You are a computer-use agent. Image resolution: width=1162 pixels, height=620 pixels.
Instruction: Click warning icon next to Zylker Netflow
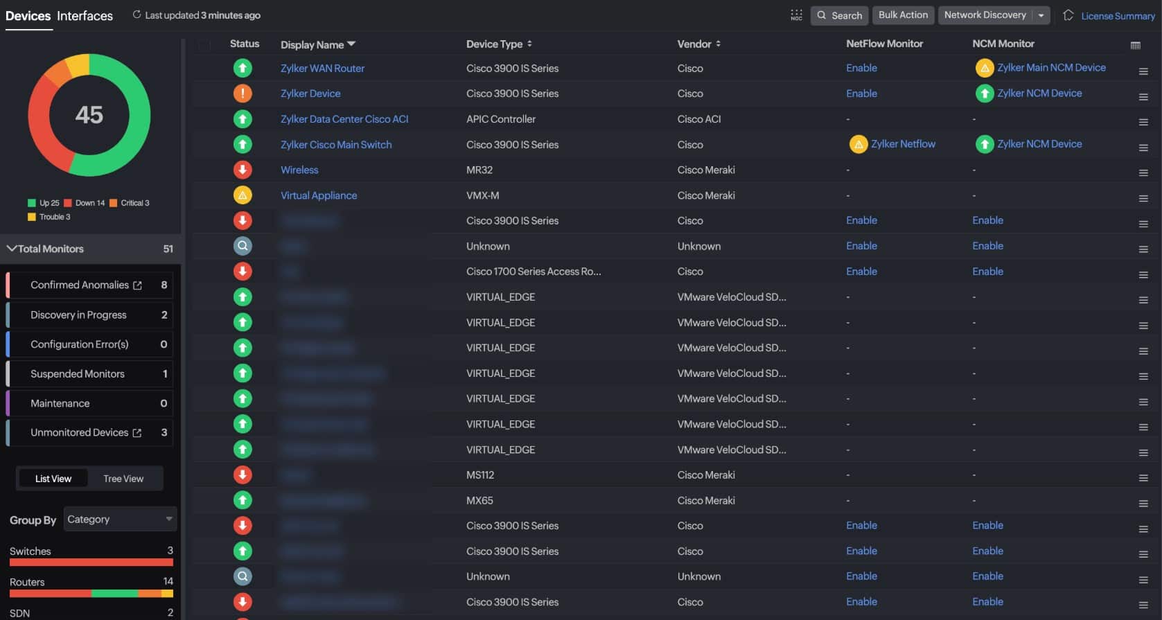click(859, 144)
